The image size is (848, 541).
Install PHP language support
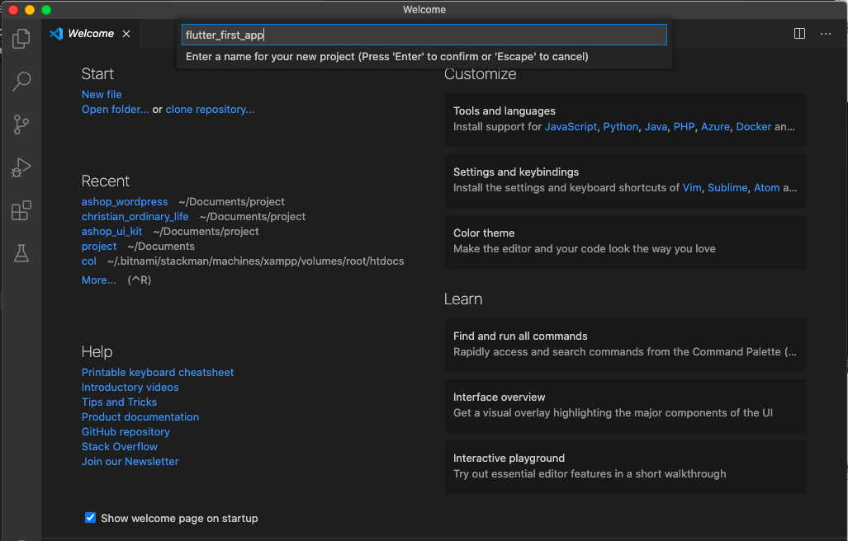(684, 126)
